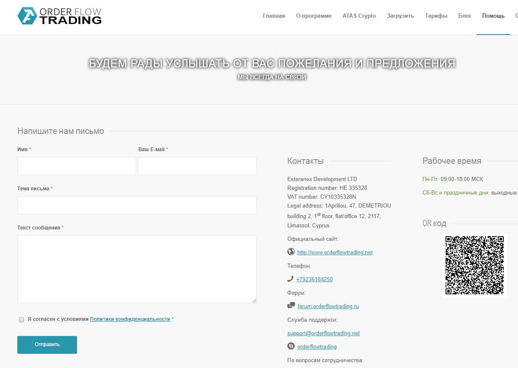Click VAT number: CY10335328N text
The image size is (518, 368).
(x=322, y=197)
